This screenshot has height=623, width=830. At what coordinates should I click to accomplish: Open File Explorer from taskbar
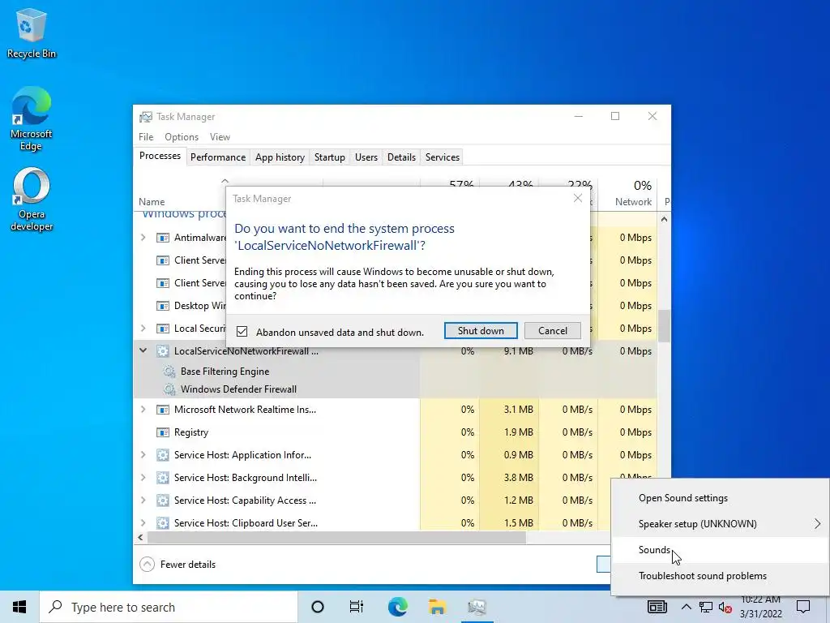click(437, 607)
